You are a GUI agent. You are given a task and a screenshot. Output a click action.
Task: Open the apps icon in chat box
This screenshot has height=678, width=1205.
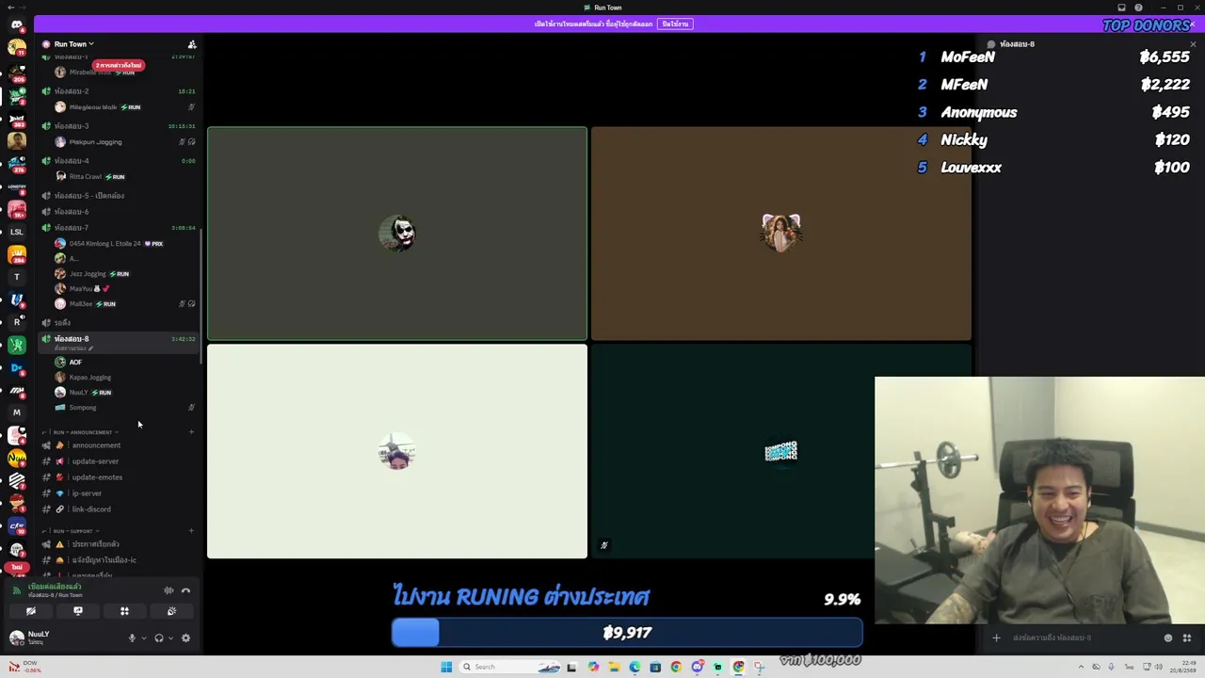pos(1187,638)
